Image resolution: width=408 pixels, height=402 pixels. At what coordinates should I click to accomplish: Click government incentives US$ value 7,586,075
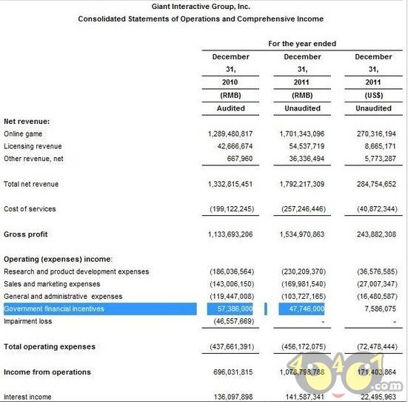pos(380,309)
